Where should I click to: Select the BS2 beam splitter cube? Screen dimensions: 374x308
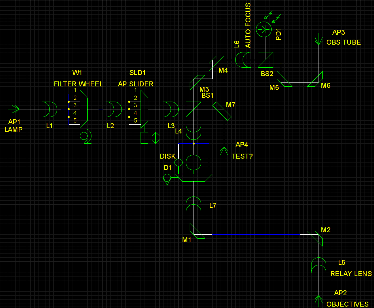(x=266, y=60)
